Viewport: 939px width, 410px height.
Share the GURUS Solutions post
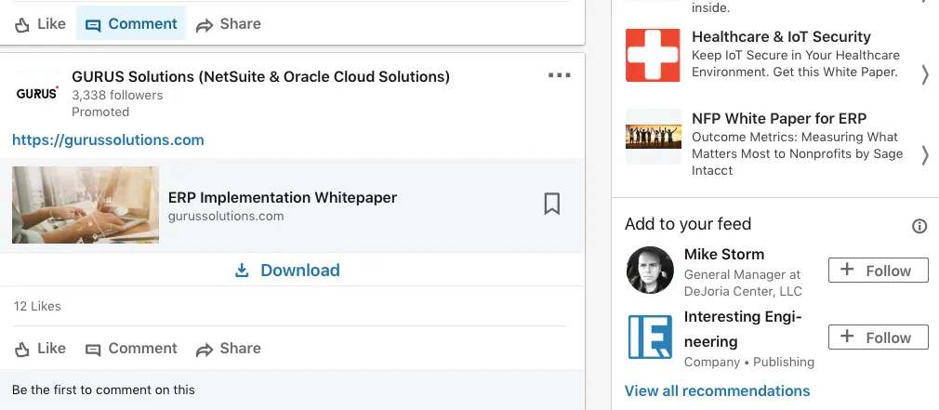point(228,349)
